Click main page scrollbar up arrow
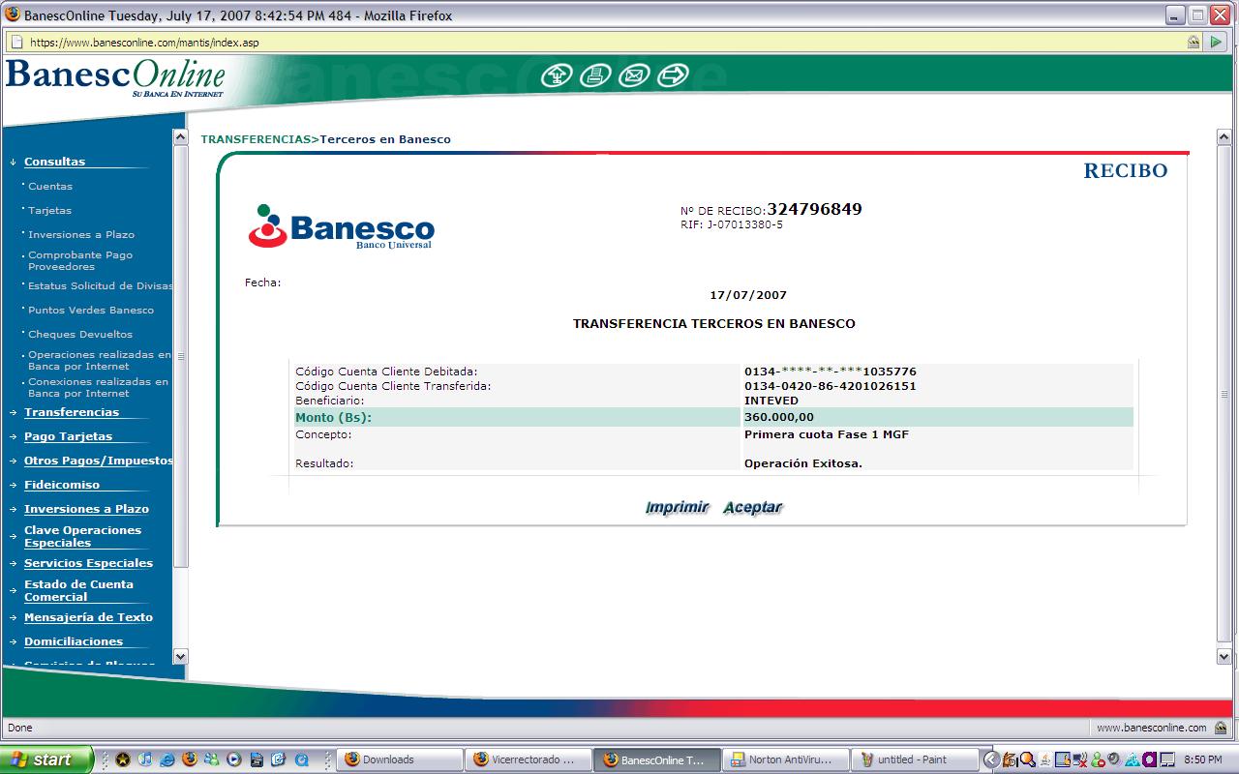Screen dimensions: 1239x774 click(x=1224, y=137)
